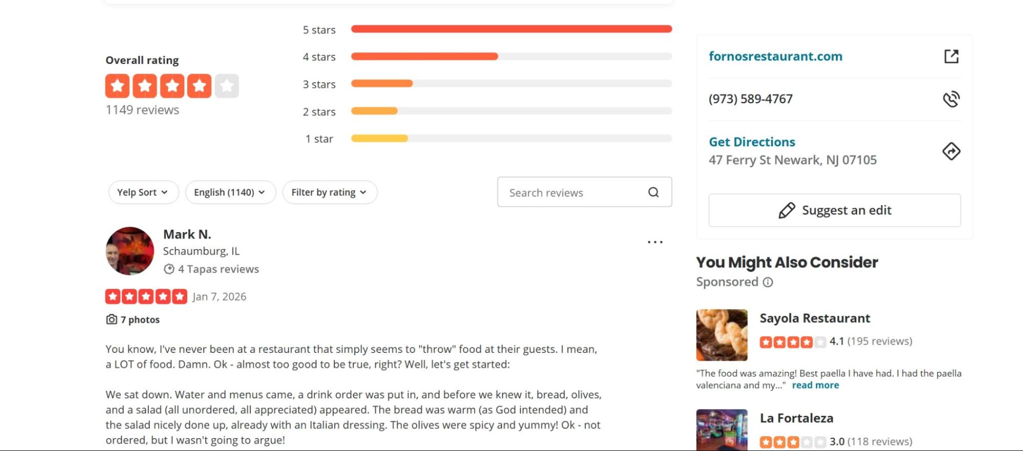Click the phone call icon
1023x451 pixels.
tap(951, 99)
